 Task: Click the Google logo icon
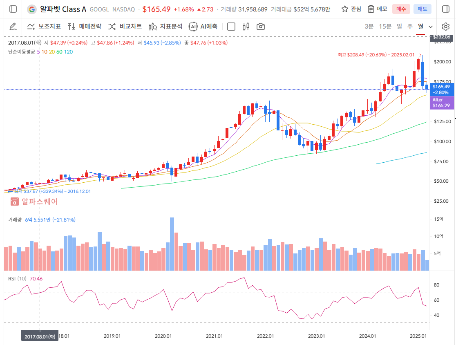pyautogui.click(x=32, y=9)
